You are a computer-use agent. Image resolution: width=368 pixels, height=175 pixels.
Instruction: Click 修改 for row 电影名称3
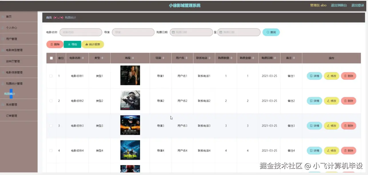click(x=331, y=126)
